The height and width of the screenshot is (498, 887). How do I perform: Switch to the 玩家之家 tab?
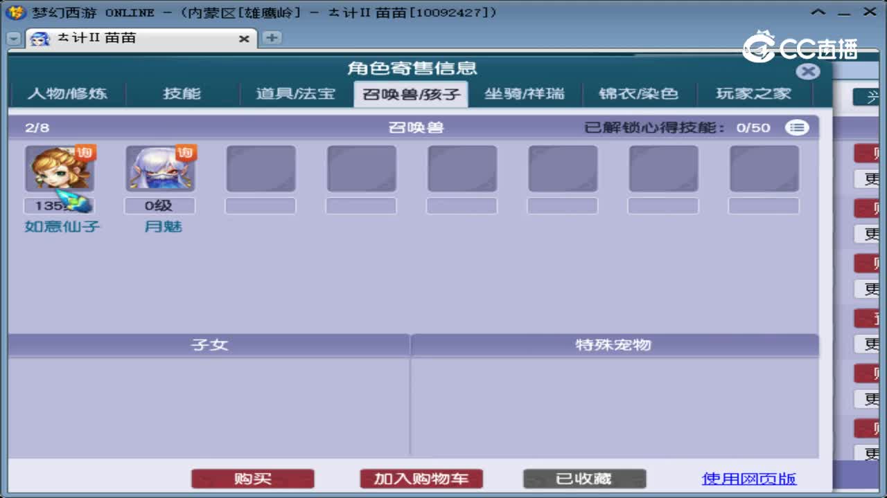click(753, 93)
